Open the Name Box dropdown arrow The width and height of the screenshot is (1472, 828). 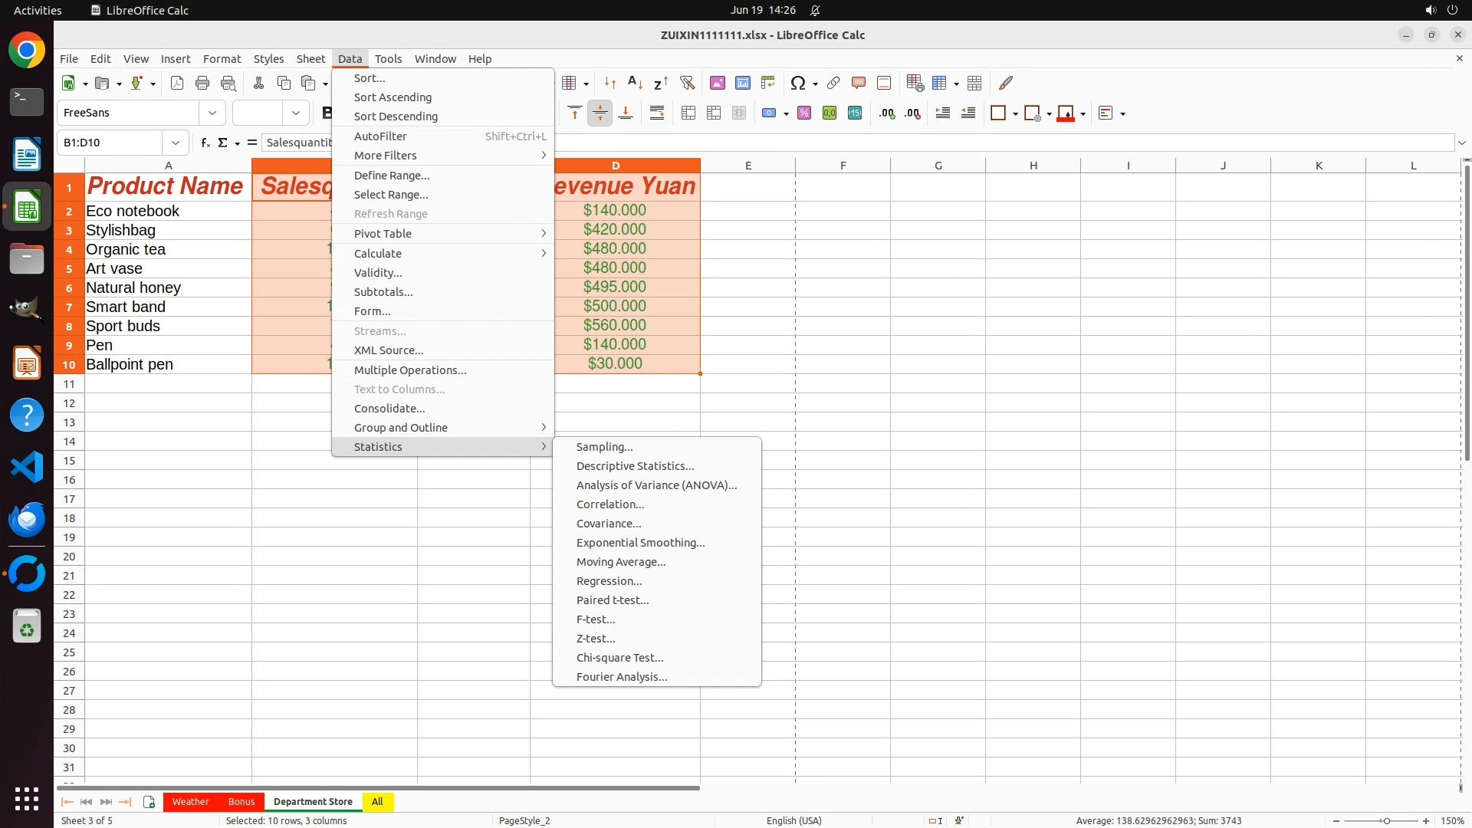pyautogui.click(x=176, y=143)
